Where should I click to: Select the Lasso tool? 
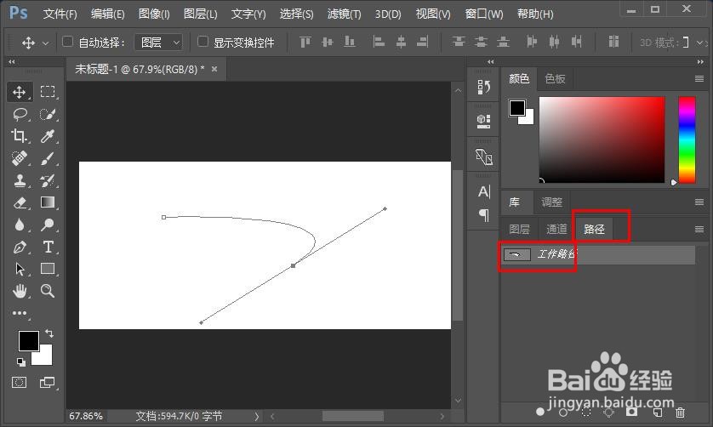19,114
